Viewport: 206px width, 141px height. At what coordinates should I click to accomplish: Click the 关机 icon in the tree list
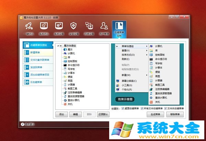pyautogui.click(x=65, y=104)
